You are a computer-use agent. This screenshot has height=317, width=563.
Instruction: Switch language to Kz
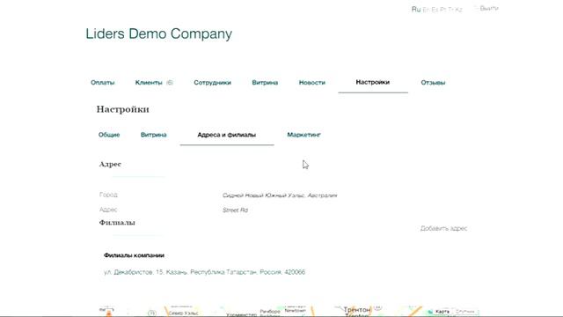coord(459,10)
